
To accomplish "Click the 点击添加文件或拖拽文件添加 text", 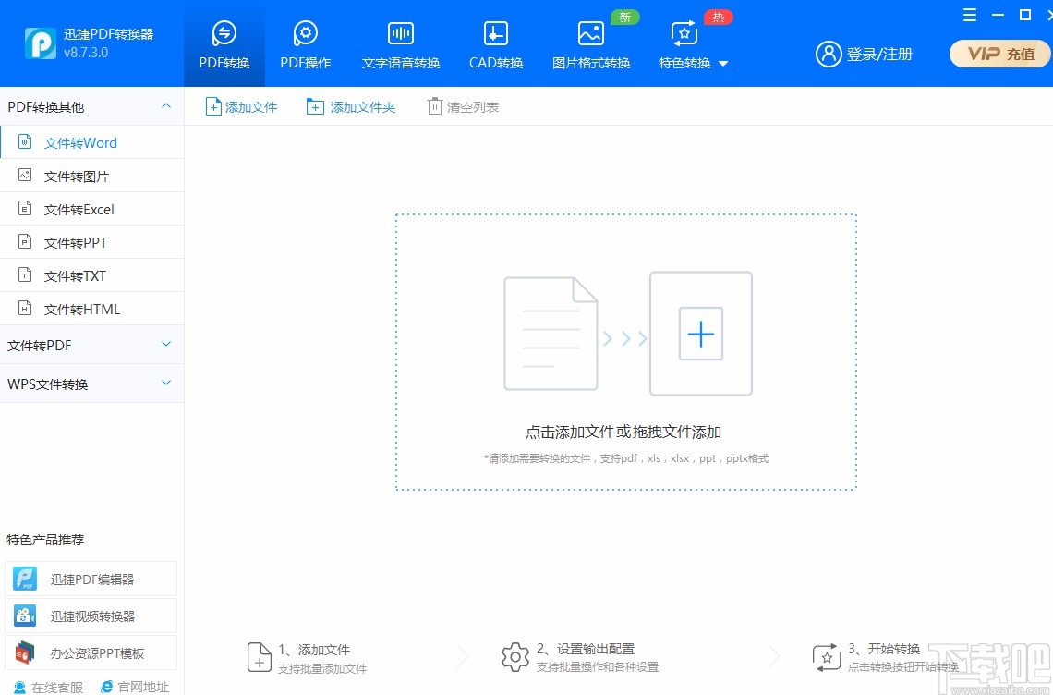I will 623,433.
